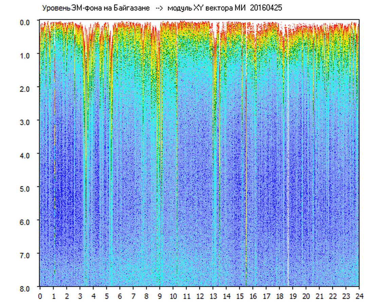
Task: Select hour 18 on the horizontal axis
Action: coord(279,296)
